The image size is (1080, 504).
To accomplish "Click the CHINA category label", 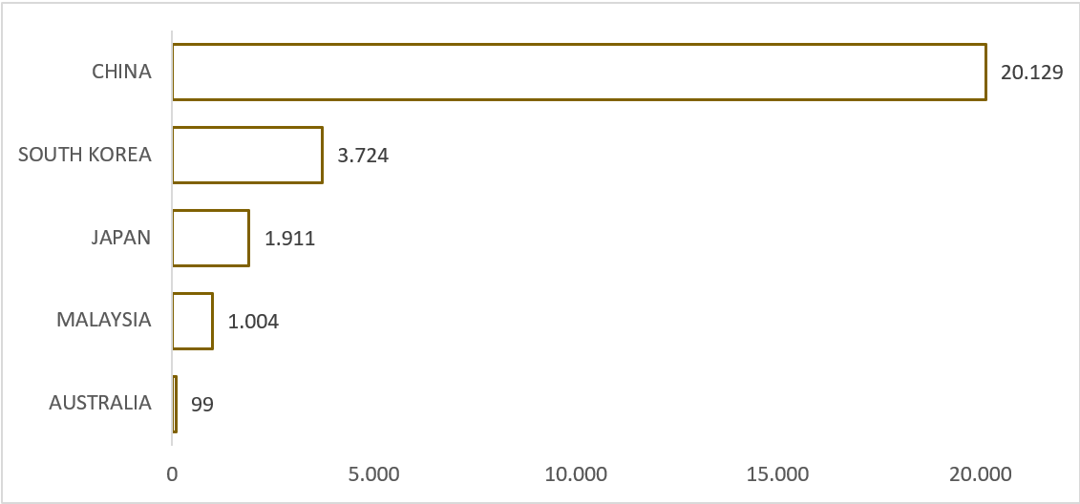I will click(121, 72).
